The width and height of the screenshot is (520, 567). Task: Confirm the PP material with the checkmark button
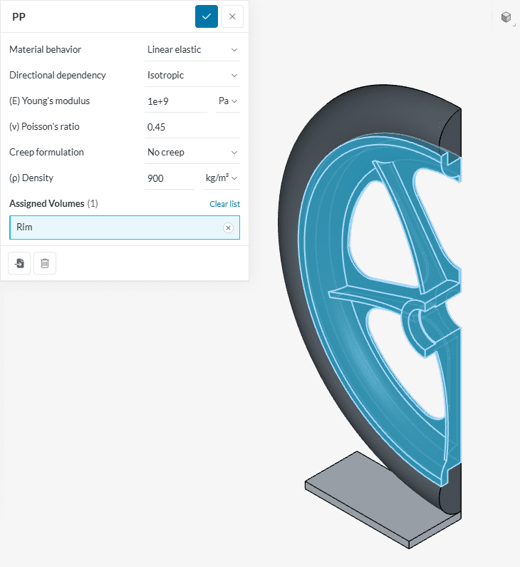click(x=207, y=16)
